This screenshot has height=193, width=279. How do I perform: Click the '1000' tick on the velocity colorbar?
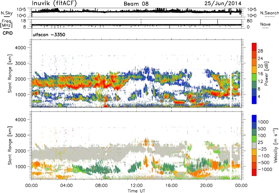coord(263,122)
